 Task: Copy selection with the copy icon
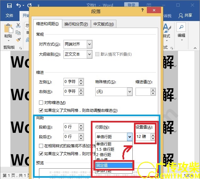pos(18,33)
